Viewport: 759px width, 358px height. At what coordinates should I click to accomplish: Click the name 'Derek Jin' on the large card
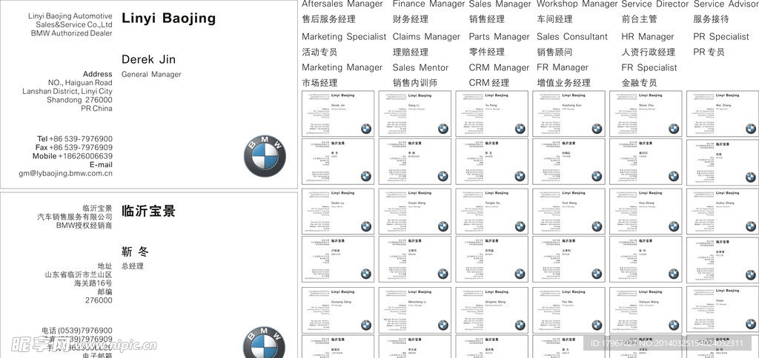pos(148,59)
